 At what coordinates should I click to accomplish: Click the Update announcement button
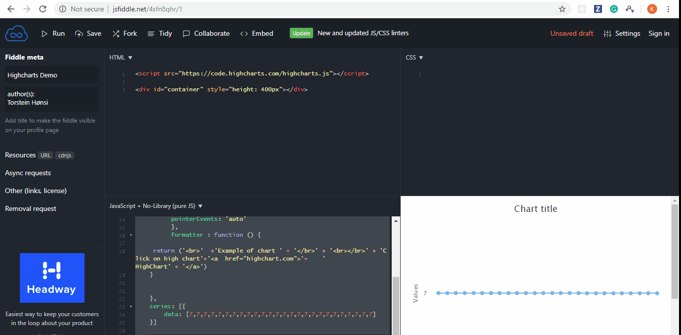301,33
